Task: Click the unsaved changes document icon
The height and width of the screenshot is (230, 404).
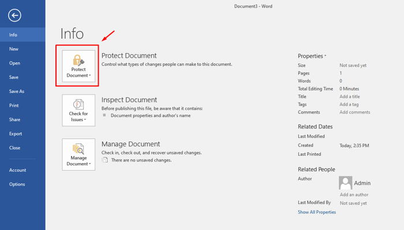Action: coord(104,160)
